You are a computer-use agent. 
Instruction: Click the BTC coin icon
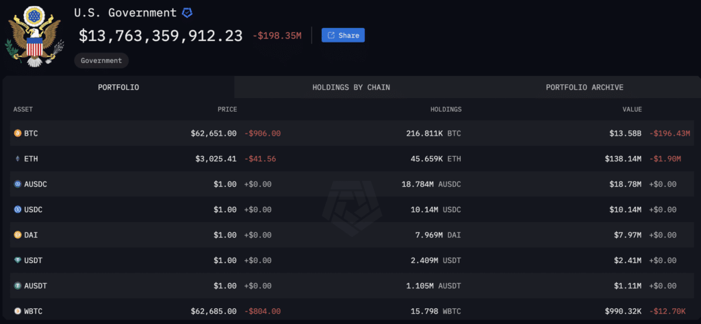click(18, 134)
